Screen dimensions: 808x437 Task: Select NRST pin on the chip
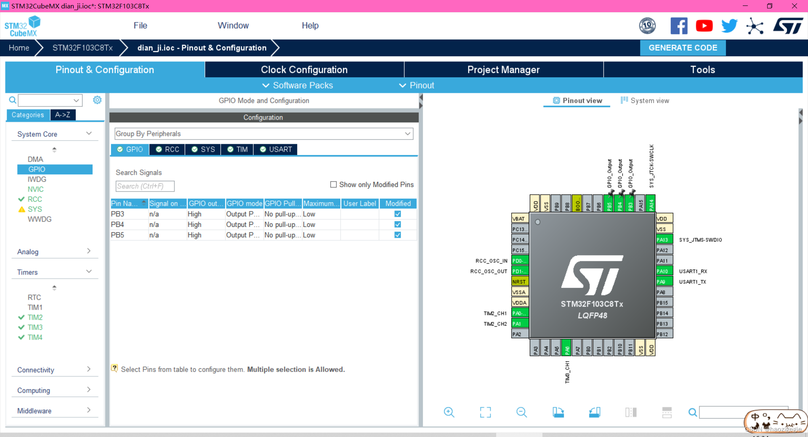coord(520,282)
